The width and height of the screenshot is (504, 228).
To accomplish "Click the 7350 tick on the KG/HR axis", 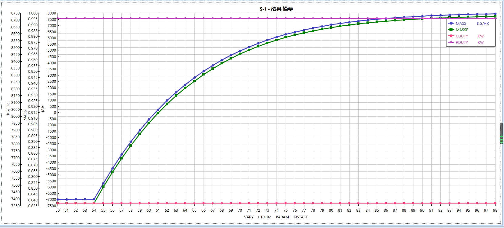I will coord(15,206).
